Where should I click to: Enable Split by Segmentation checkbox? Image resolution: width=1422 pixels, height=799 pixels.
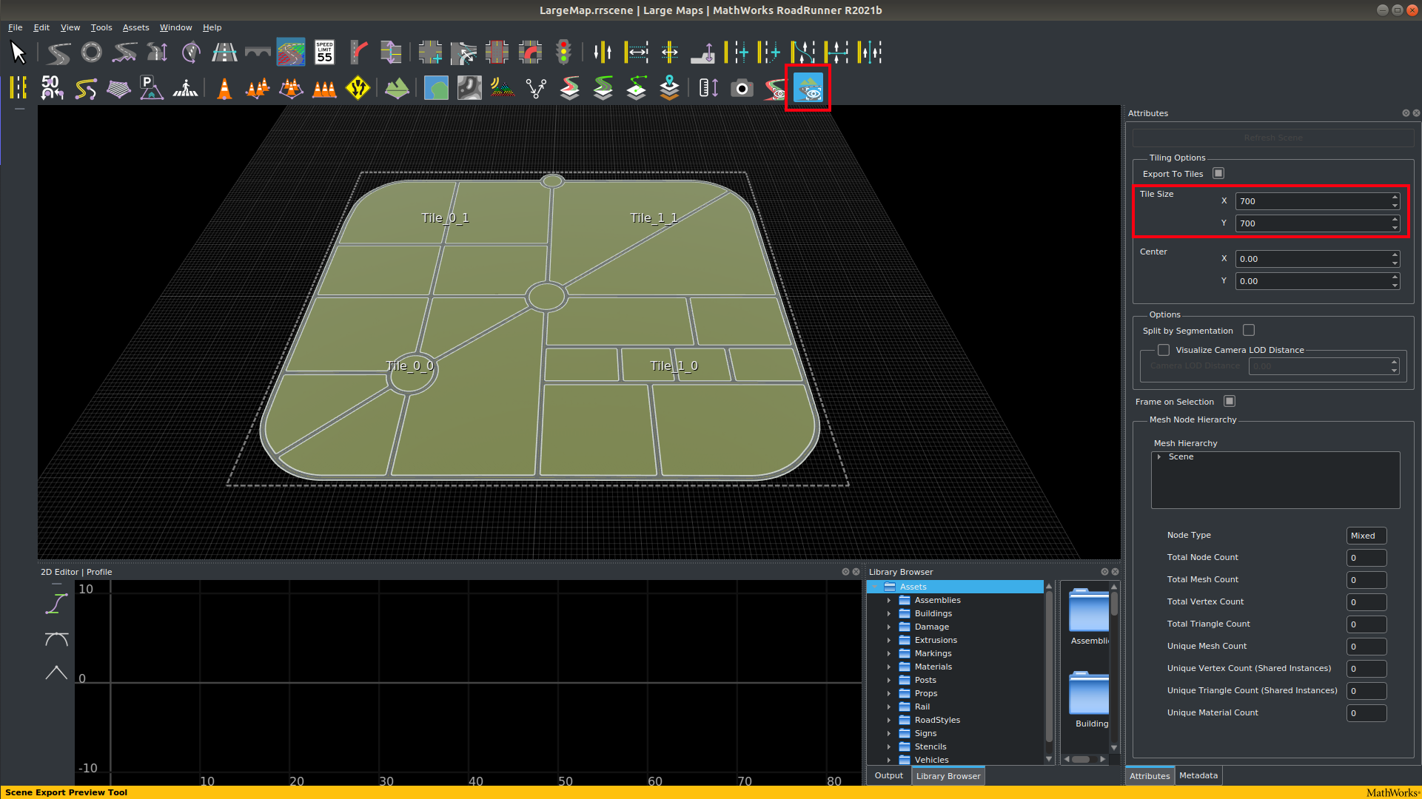tap(1249, 330)
